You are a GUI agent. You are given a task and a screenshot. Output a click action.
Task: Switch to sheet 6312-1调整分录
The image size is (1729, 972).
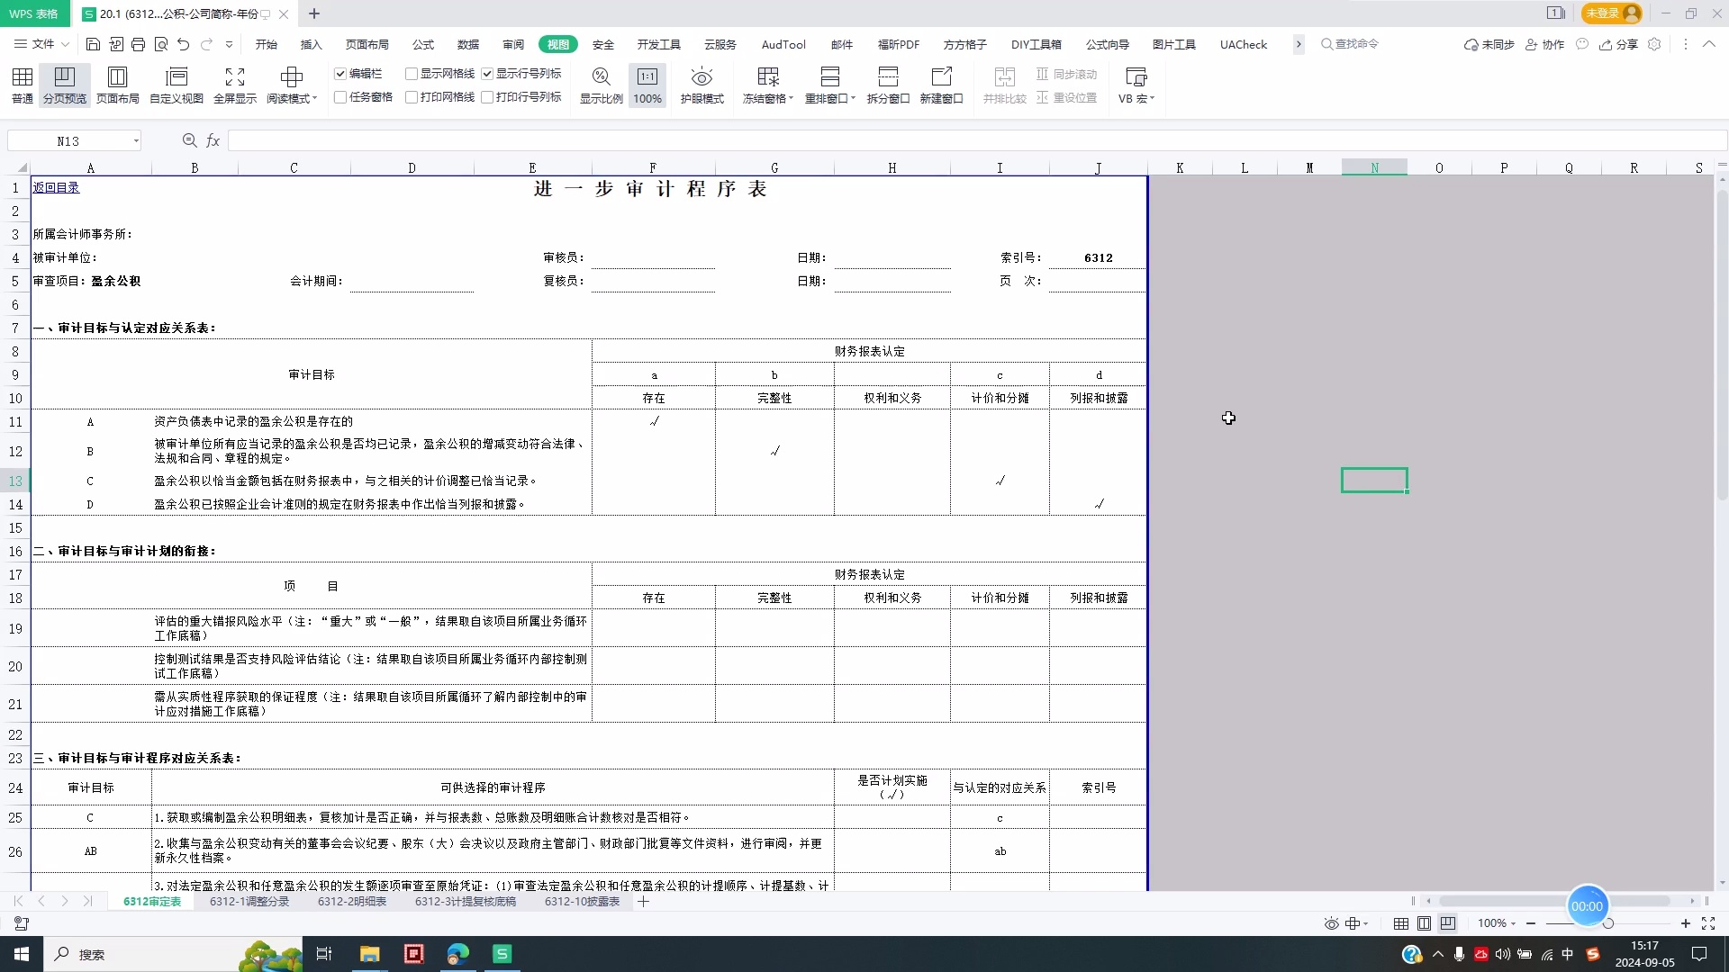pos(249,901)
